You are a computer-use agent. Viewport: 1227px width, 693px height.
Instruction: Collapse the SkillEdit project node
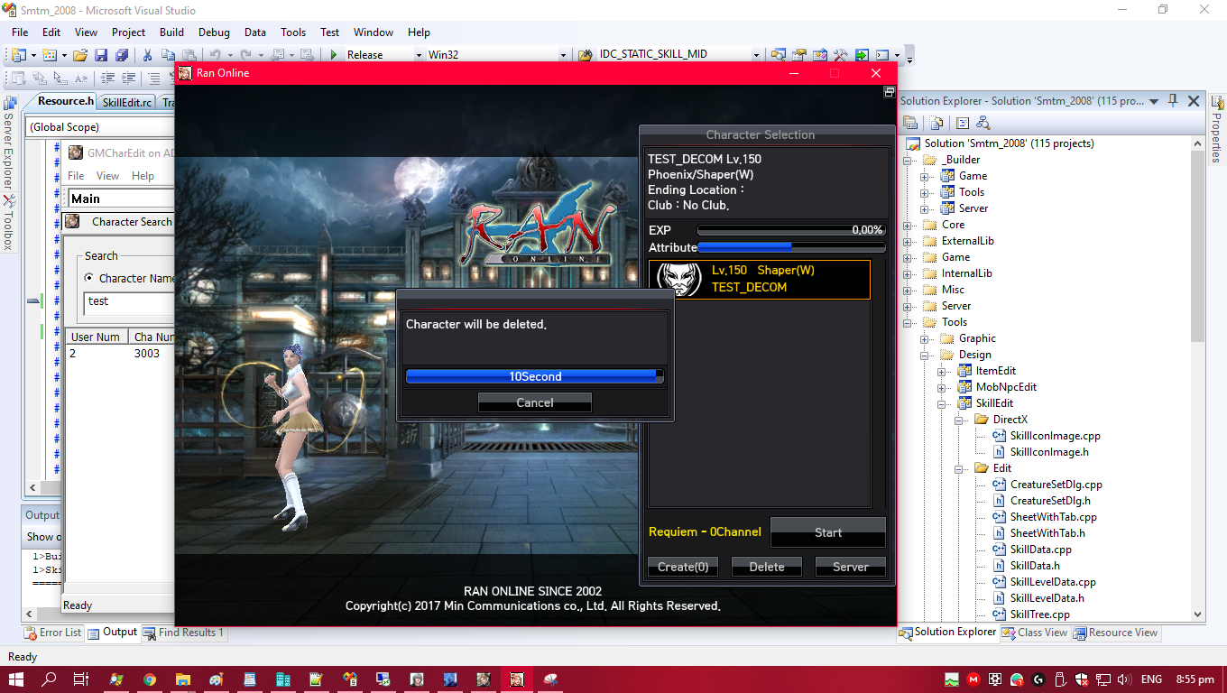(x=941, y=403)
